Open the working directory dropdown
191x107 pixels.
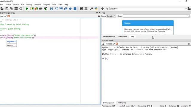[186, 9]
